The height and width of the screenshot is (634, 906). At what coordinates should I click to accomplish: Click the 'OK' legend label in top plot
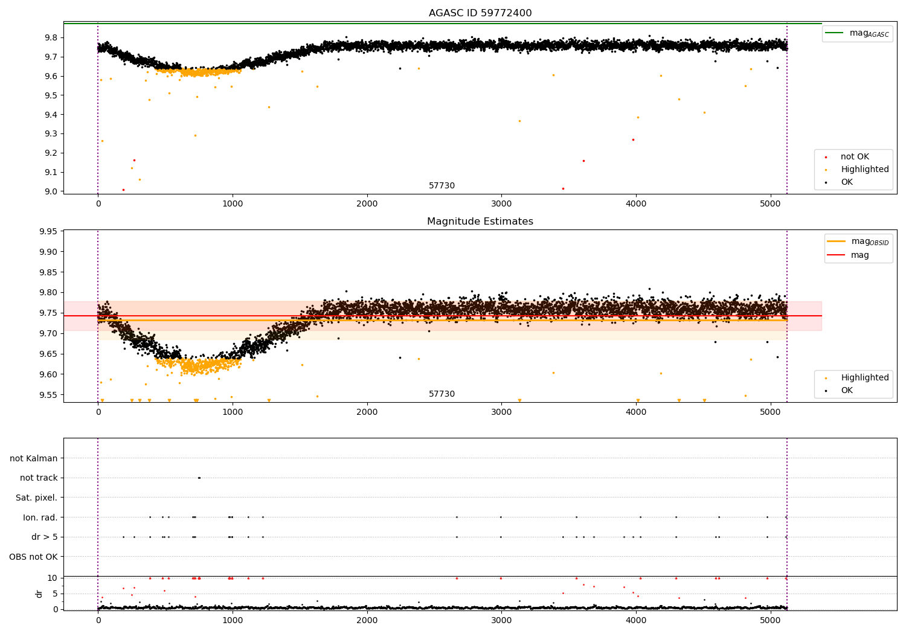(x=847, y=182)
